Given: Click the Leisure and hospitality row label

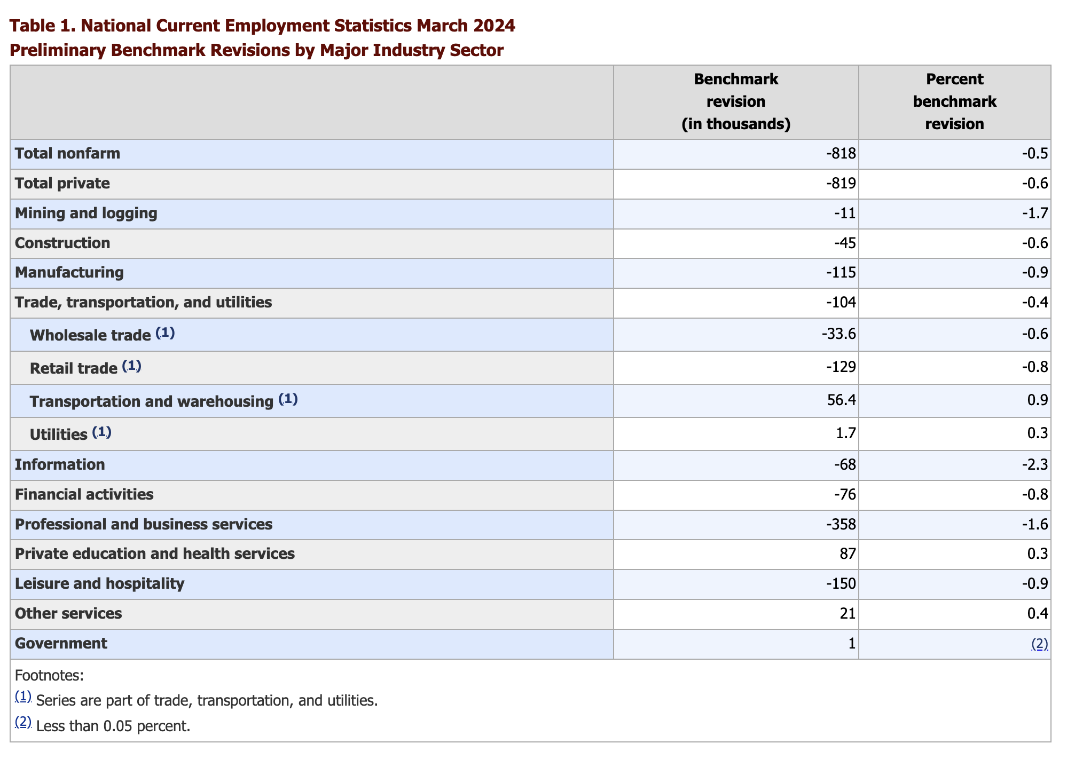Looking at the screenshot, I should point(99,583).
